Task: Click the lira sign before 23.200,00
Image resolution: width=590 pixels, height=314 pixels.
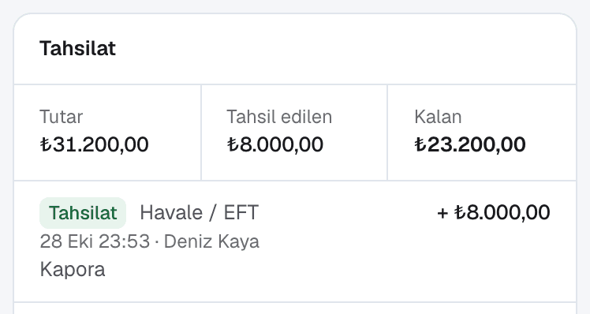Action: [420, 144]
